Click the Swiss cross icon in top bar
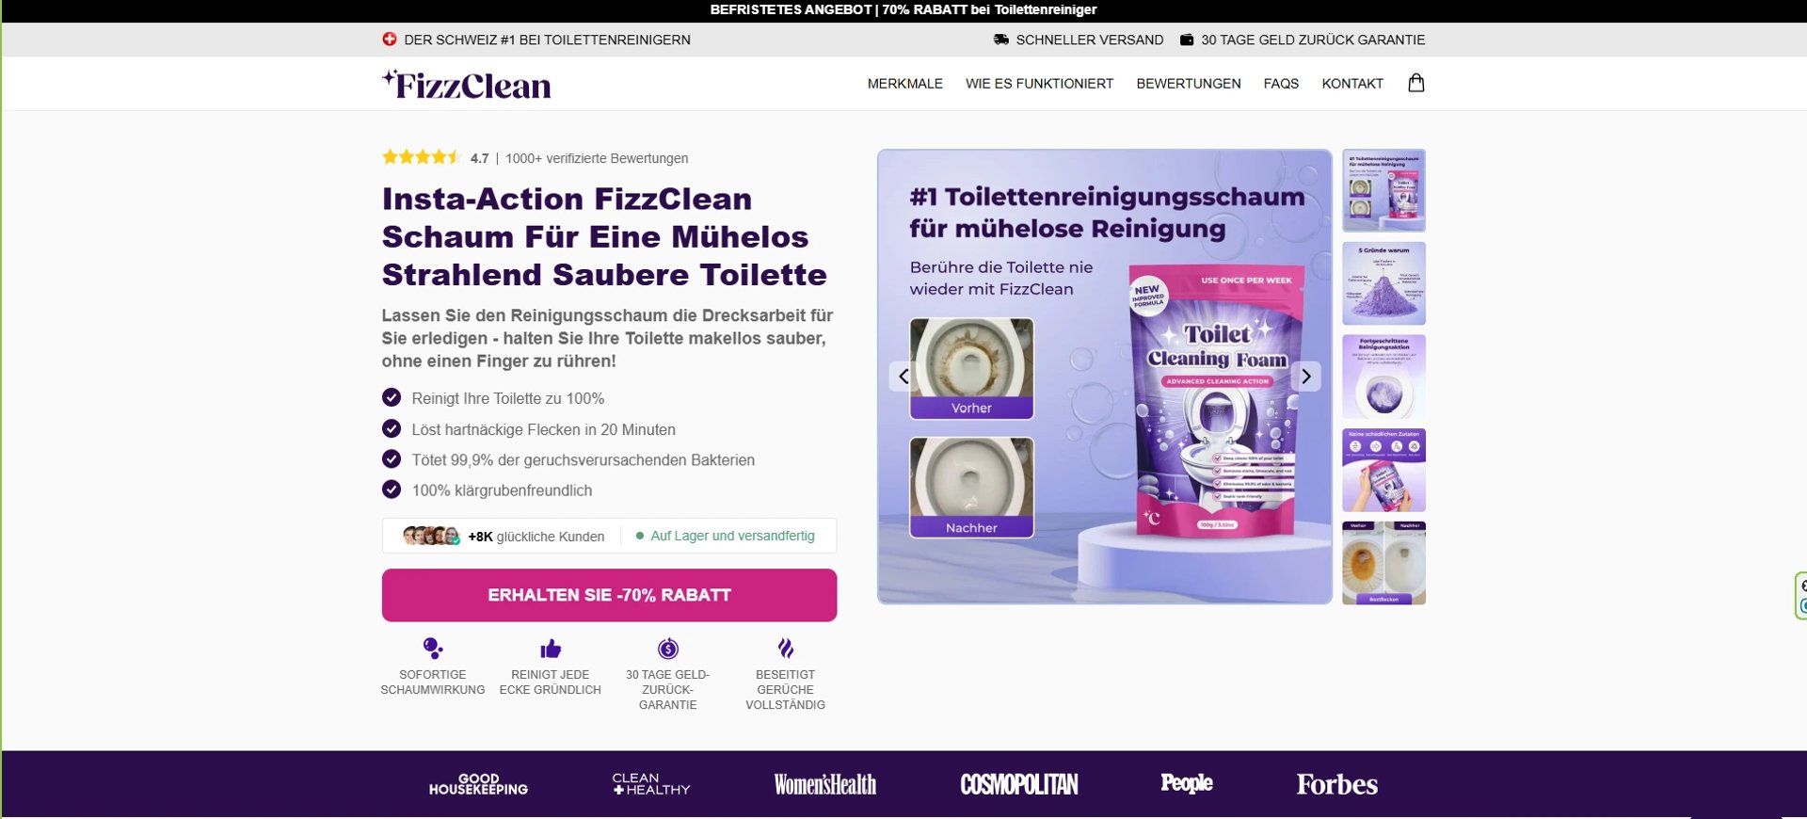Image resolution: width=1807 pixels, height=819 pixels. 390,40
